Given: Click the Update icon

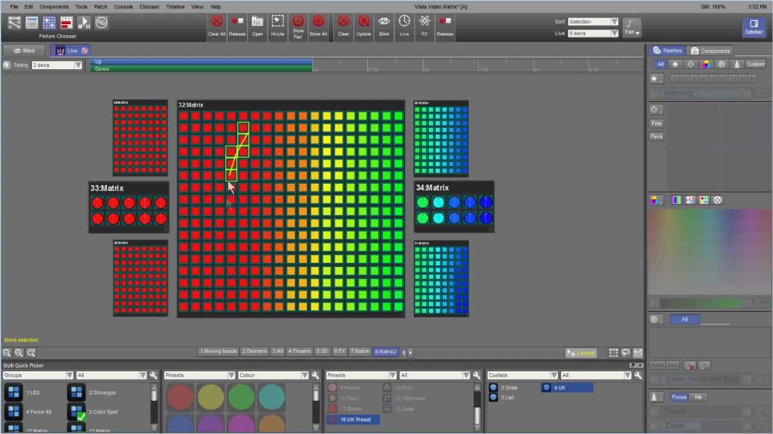Looking at the screenshot, I should (364, 21).
